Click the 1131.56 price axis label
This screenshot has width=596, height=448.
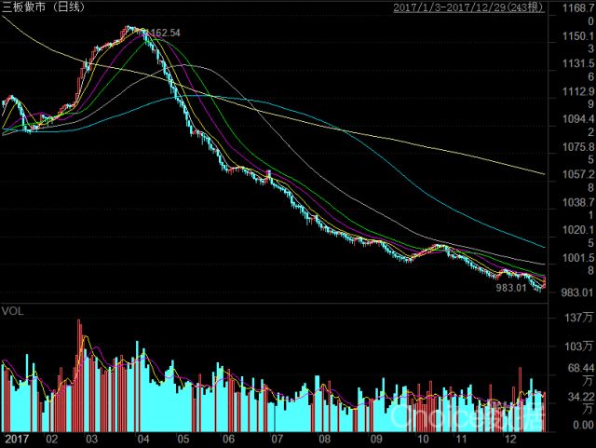click(x=577, y=70)
